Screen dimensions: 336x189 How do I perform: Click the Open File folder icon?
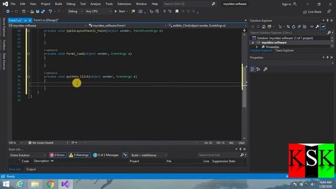(32, 12)
